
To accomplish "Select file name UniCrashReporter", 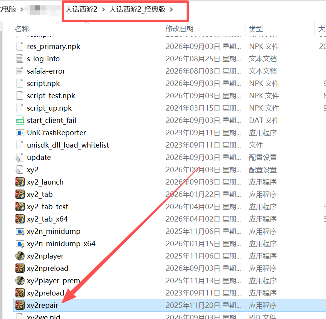I will (56, 133).
